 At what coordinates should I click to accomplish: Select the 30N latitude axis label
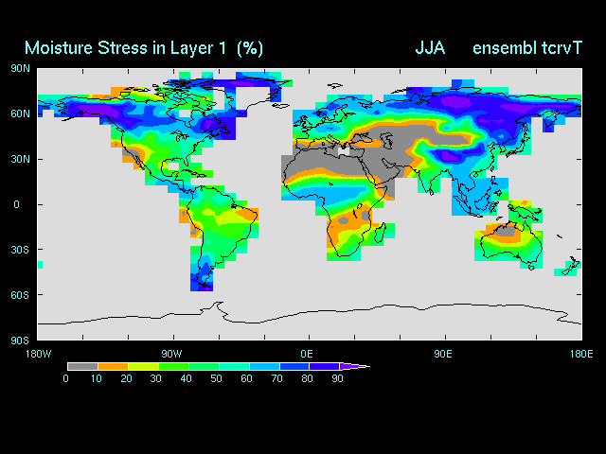click(20, 159)
